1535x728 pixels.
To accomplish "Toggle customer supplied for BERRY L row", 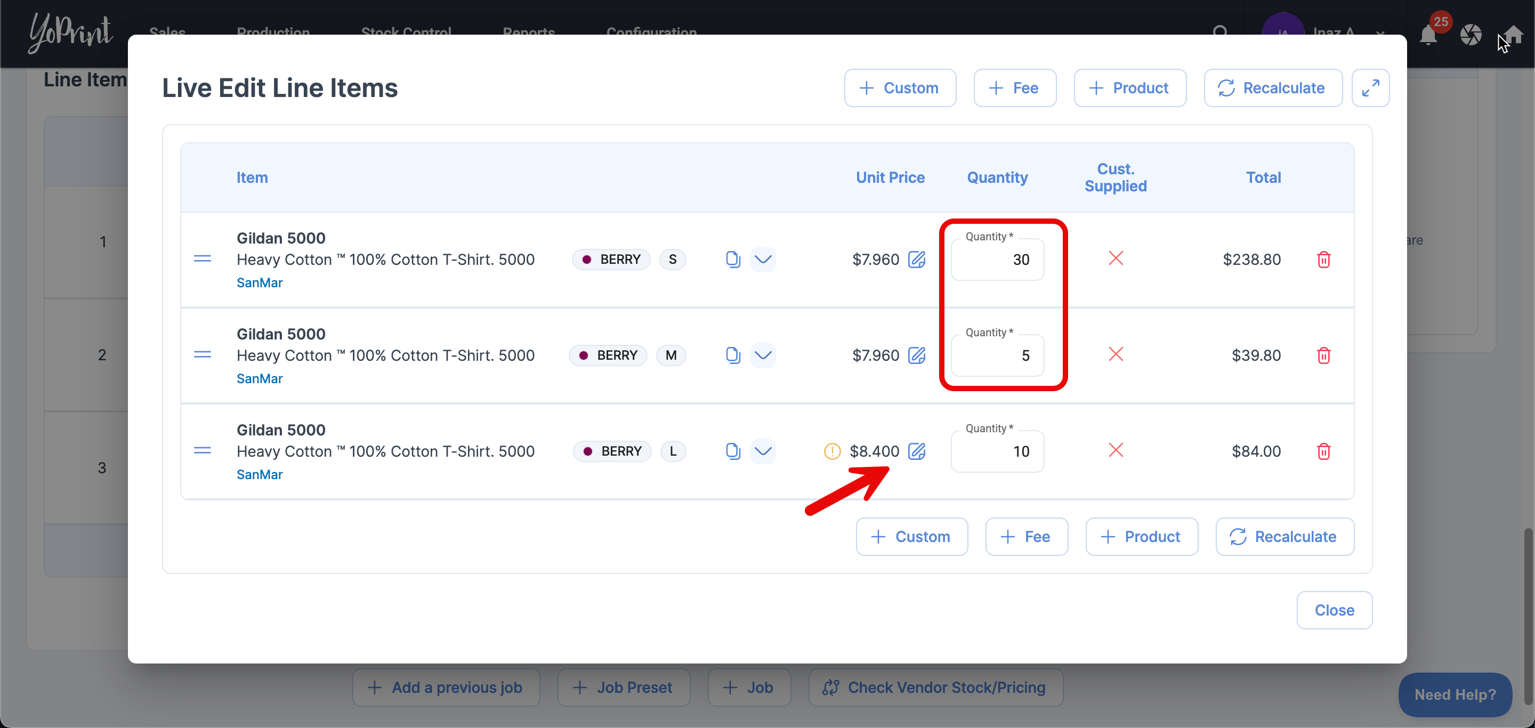I will [1116, 450].
